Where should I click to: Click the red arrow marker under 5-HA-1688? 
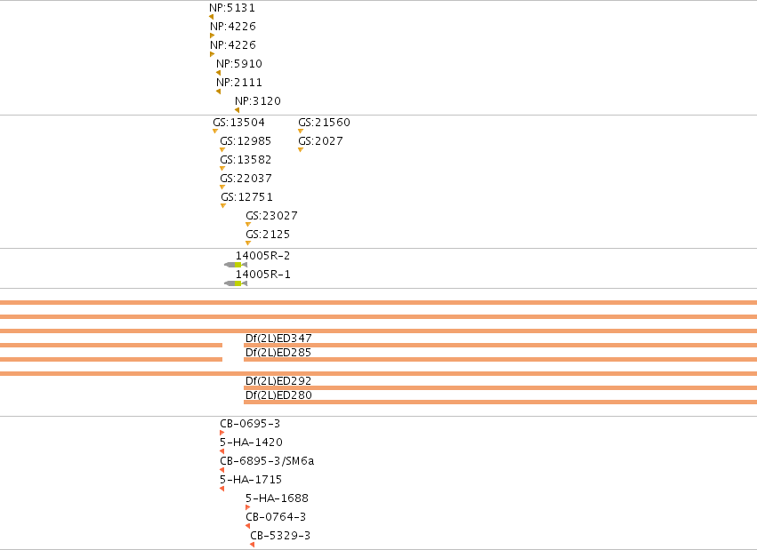tap(247, 507)
